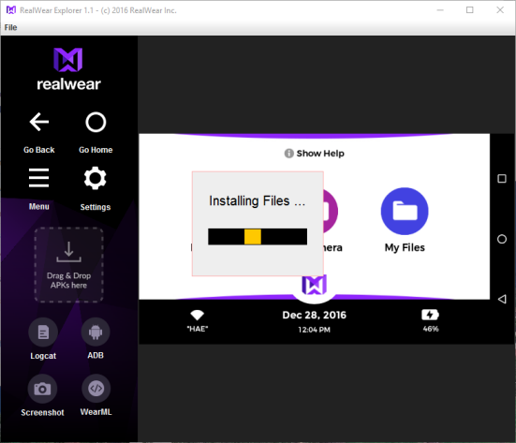Click the Go Home circle icon
Viewport: 516px width, 443px height.
pos(96,122)
